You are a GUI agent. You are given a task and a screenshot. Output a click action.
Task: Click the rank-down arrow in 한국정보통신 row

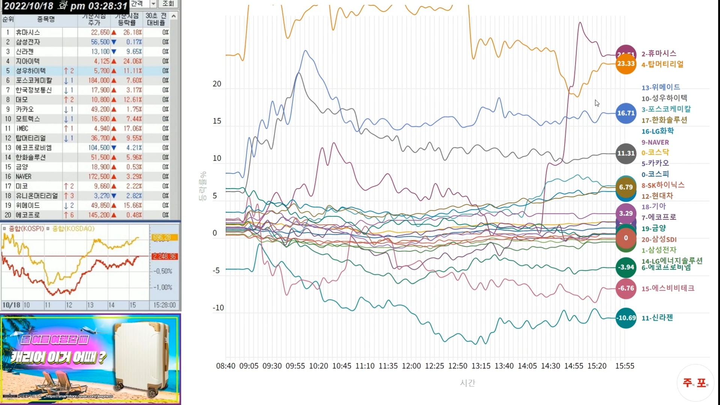point(66,90)
